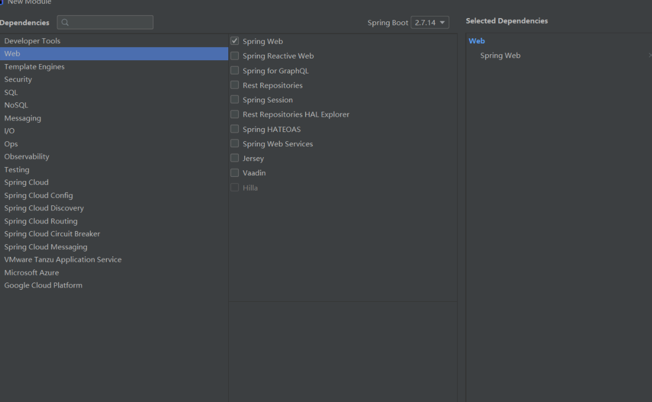The width and height of the screenshot is (652, 402).
Task: Check the Spring HATEOAS checkbox
Action: (235, 129)
